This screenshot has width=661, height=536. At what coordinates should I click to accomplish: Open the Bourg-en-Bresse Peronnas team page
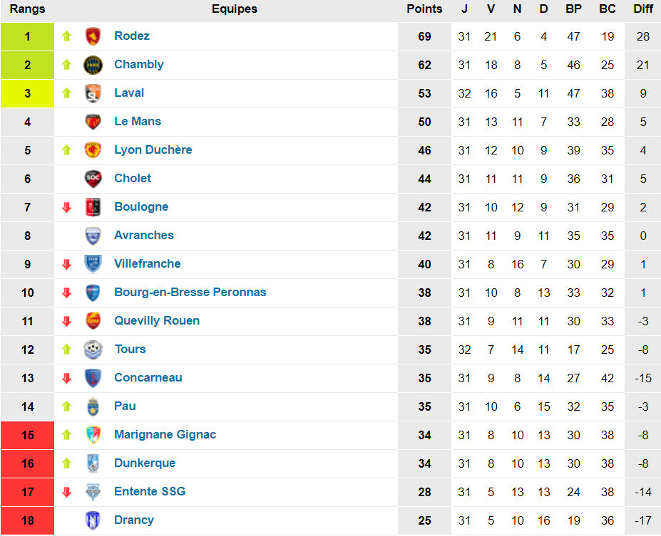(190, 293)
